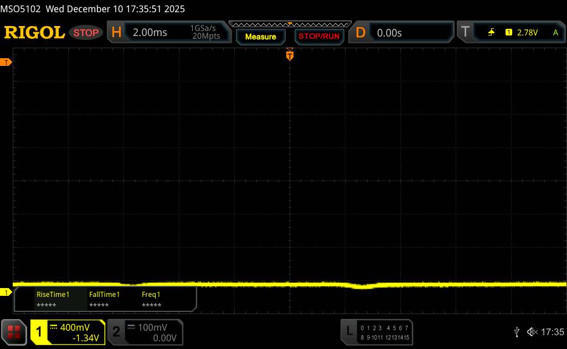Open the 2.78V trigger level setting

(527, 33)
